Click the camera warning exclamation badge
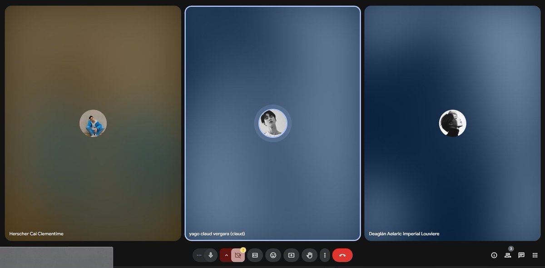This screenshot has height=268, width=545. 243,250
